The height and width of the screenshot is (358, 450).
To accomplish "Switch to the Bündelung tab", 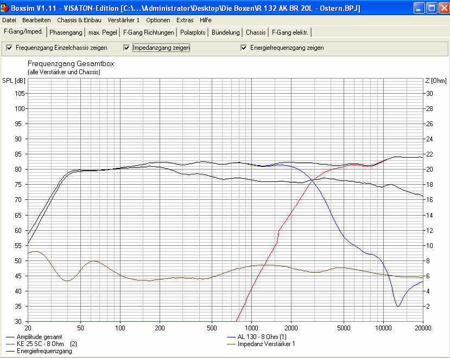I will pos(225,32).
